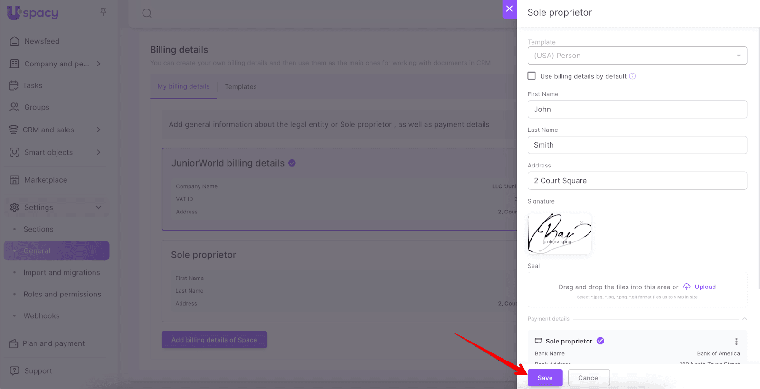Image resolution: width=760 pixels, height=389 pixels.
Task: Enable Use billing details by default
Action: pos(532,76)
